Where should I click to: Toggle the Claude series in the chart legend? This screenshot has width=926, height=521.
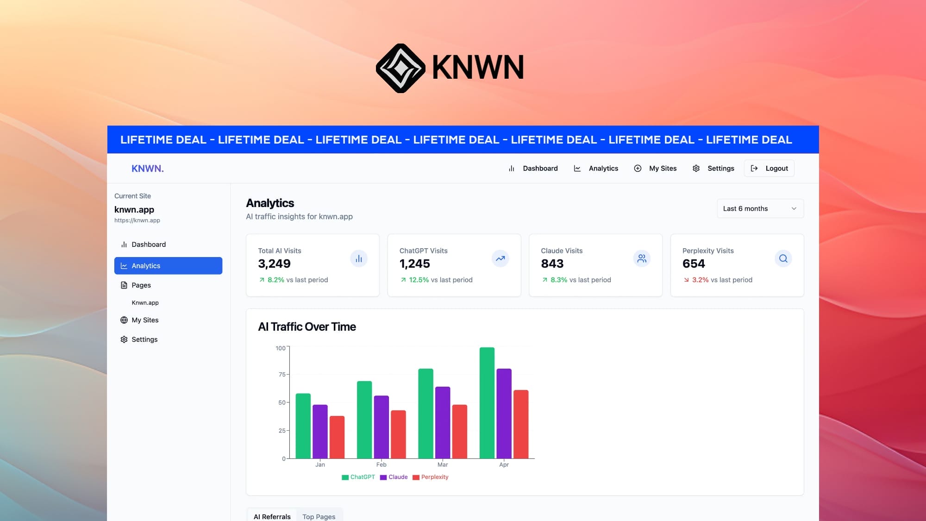394,477
